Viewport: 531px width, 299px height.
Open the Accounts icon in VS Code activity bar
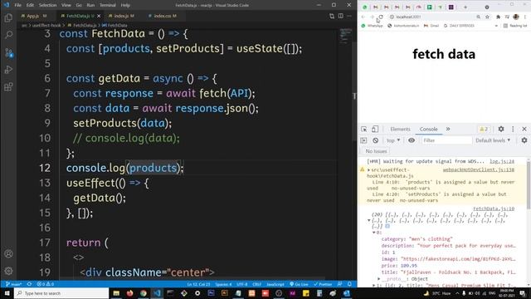pyautogui.click(x=9, y=253)
